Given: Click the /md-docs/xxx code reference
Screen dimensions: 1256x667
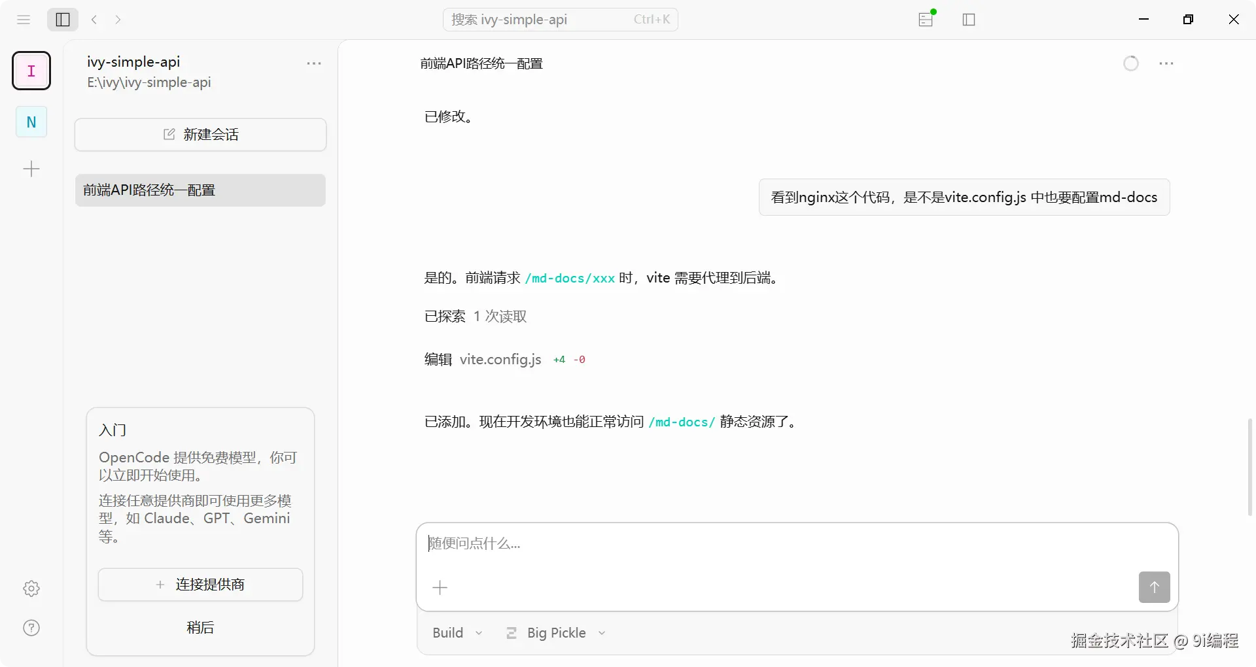Looking at the screenshot, I should (x=570, y=279).
